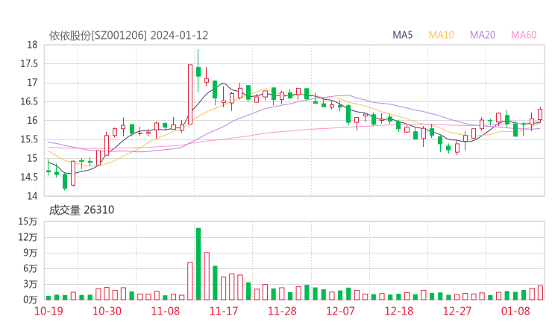Click the 11-08 date axis label

(165, 311)
